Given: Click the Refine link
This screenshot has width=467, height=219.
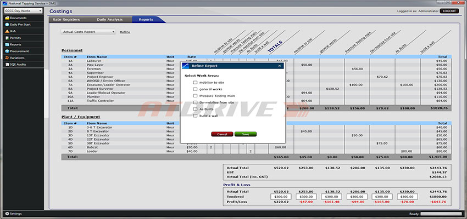Looking at the screenshot, I should [125, 32].
